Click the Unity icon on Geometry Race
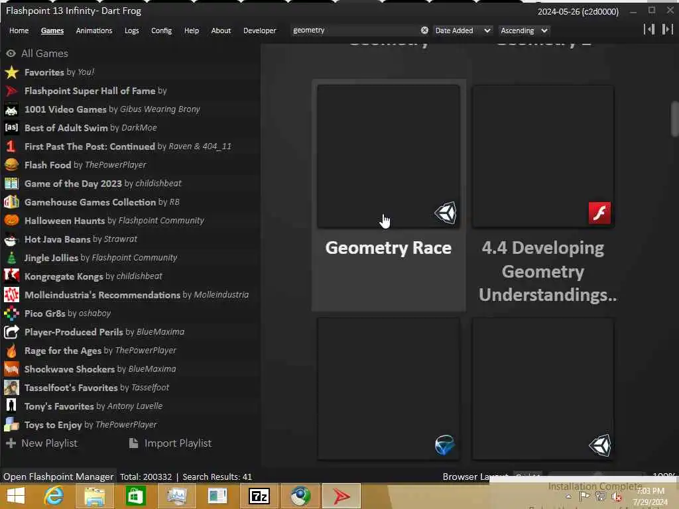Screen dimensions: 679x509 pos(446,213)
